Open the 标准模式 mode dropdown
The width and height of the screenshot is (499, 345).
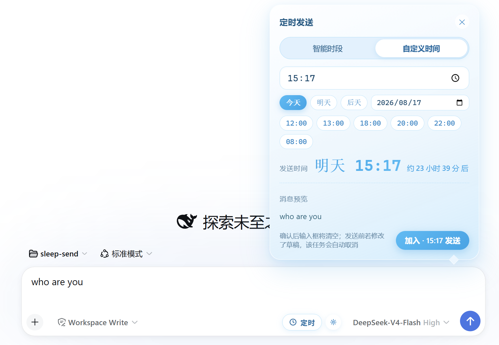coord(126,254)
